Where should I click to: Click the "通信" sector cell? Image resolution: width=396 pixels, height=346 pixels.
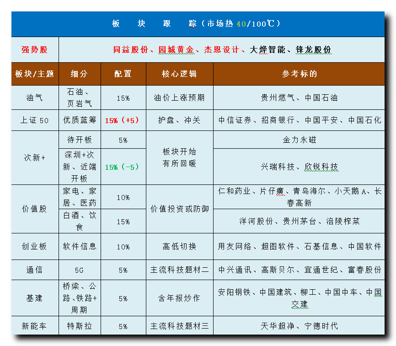click(35, 270)
